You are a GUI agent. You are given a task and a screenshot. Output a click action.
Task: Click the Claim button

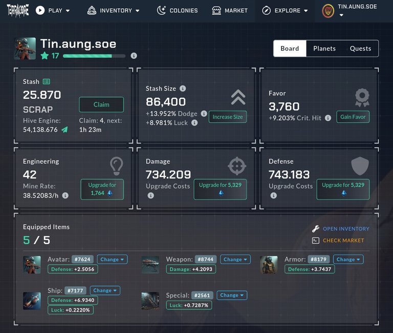[x=101, y=104]
